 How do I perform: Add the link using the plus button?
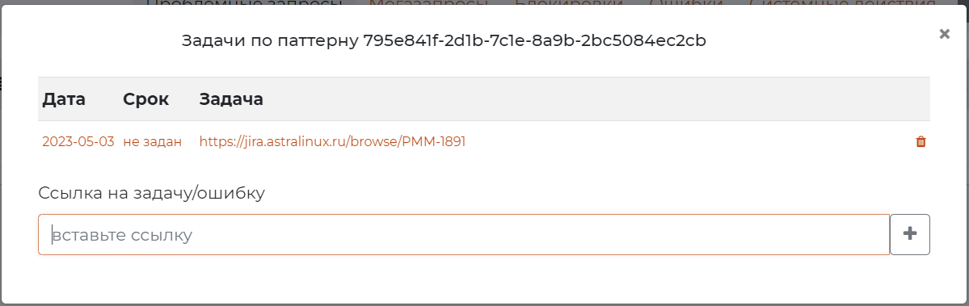pos(910,234)
